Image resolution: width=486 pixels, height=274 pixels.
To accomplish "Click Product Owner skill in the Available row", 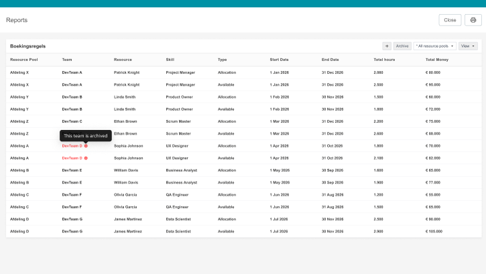I will pos(179,109).
